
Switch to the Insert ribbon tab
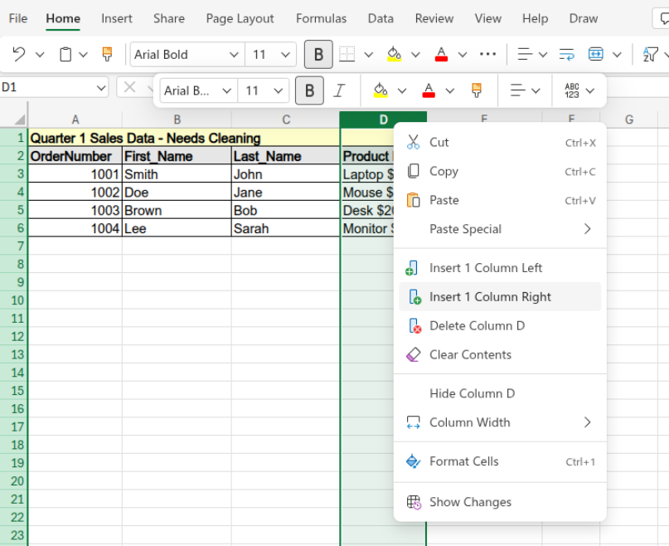[x=117, y=18]
